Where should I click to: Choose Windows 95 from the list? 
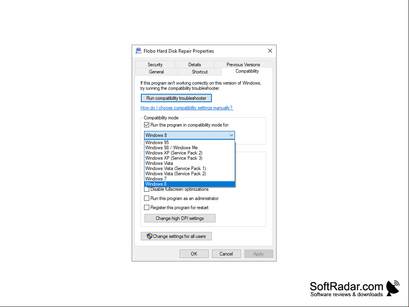pyautogui.click(x=190, y=143)
